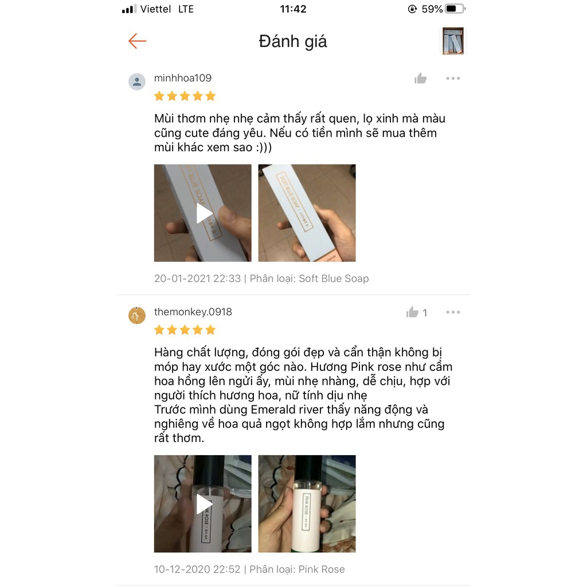Image resolution: width=587 pixels, height=587 pixels.
Task: Tap themonkey.0918's profile avatar
Action: pyautogui.click(x=137, y=315)
